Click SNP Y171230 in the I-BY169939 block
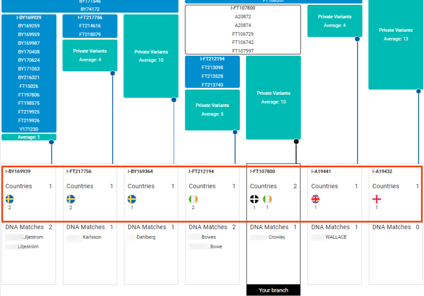424x296 pixels. 29,129
